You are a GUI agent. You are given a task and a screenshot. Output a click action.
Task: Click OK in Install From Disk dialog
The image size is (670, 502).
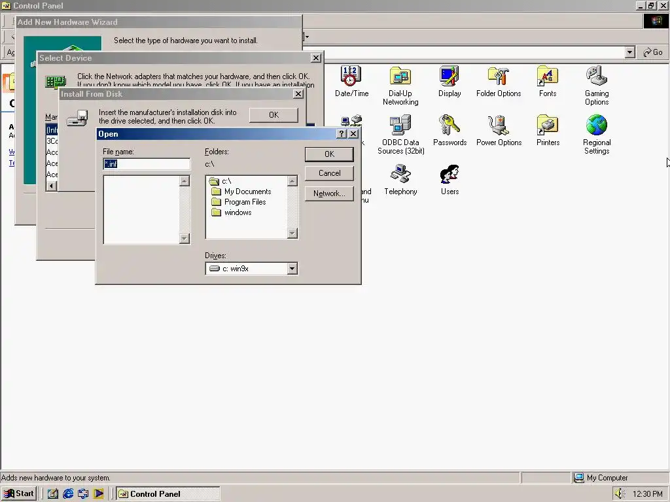pyautogui.click(x=273, y=115)
